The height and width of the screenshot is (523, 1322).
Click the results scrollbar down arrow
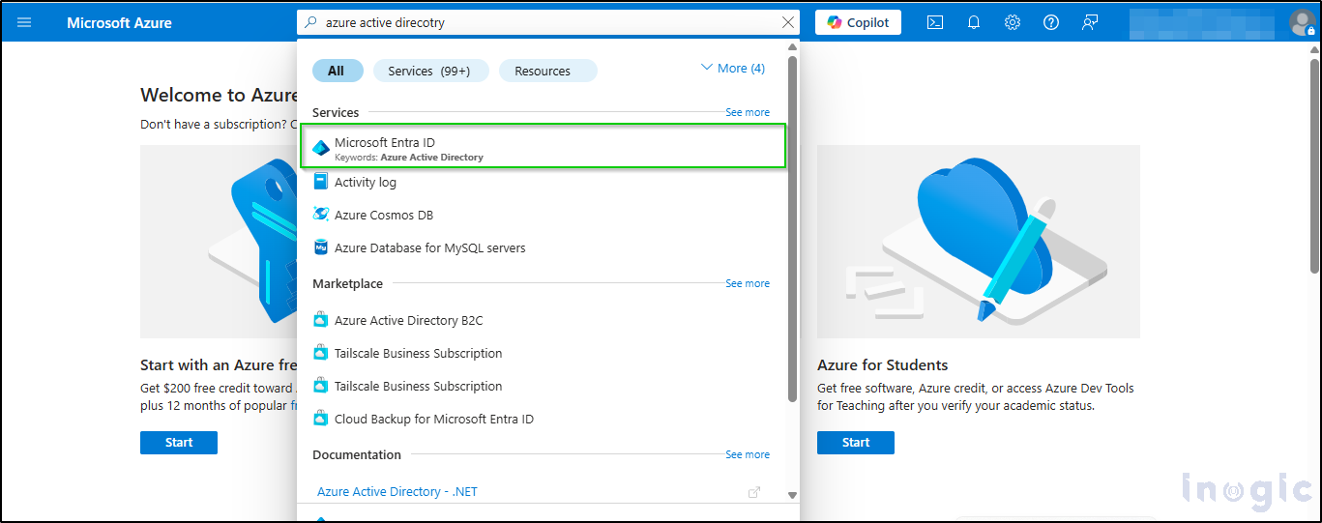coord(792,495)
